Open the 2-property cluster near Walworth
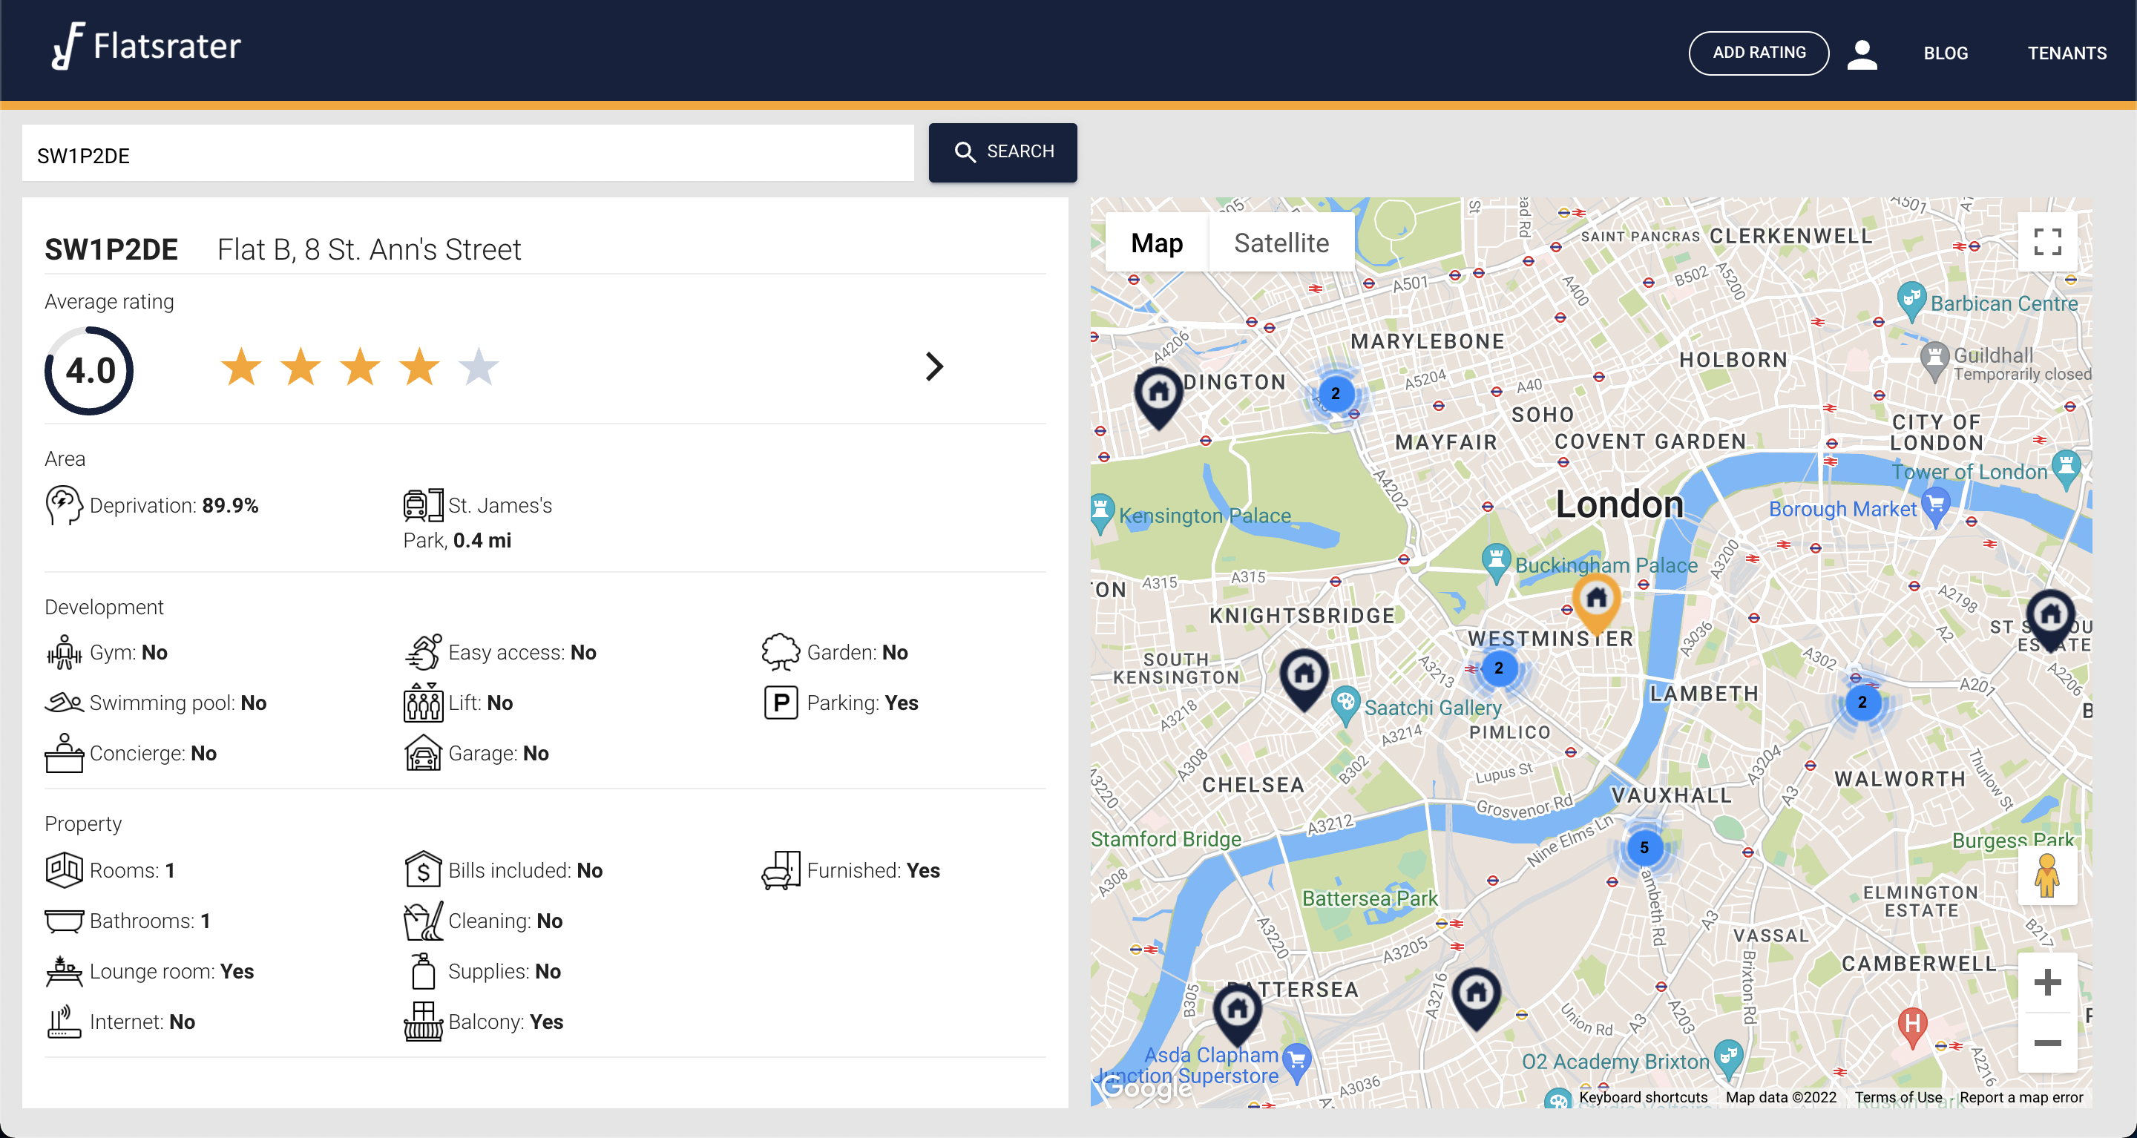This screenshot has width=2137, height=1138. (1862, 702)
